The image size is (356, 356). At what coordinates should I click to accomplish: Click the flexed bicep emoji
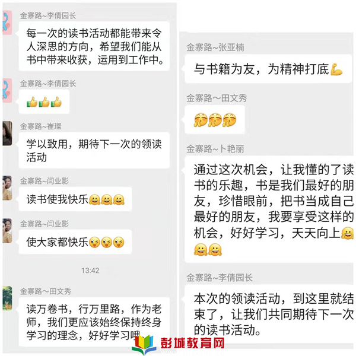[336, 69]
